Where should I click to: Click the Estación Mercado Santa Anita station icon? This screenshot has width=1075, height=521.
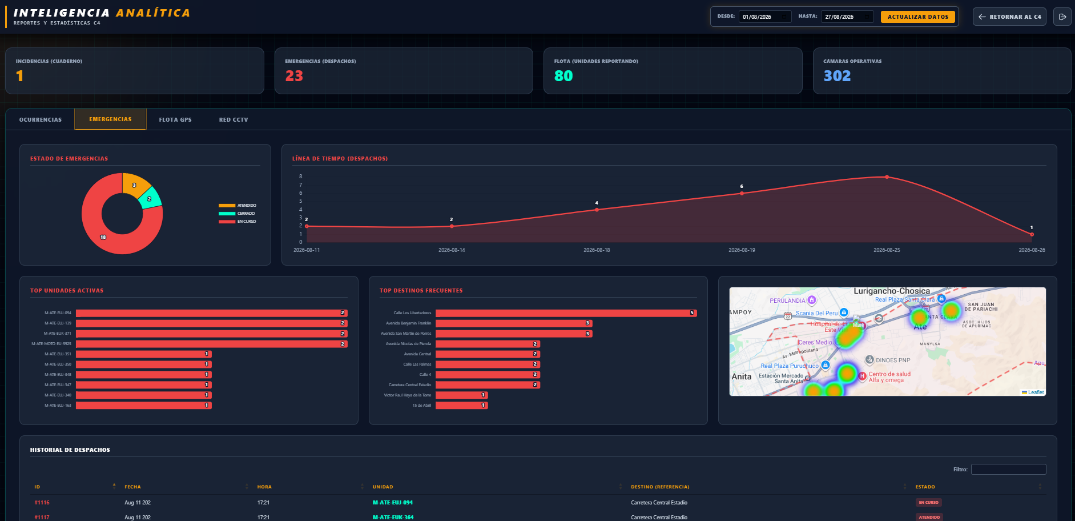coord(807,378)
